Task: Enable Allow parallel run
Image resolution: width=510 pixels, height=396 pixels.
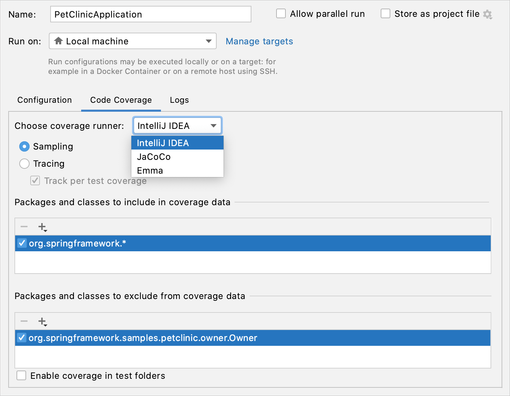Action: pos(281,13)
